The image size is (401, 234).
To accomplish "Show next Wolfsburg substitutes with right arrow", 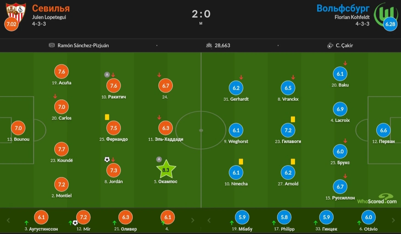I will coord(393,220).
